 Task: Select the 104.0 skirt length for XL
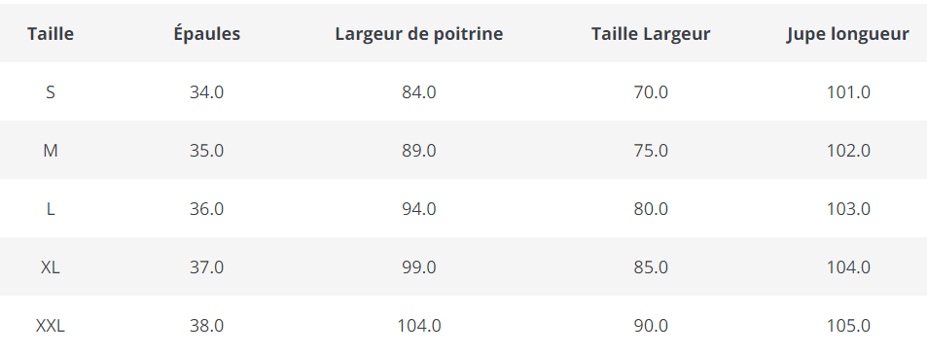coord(848,267)
